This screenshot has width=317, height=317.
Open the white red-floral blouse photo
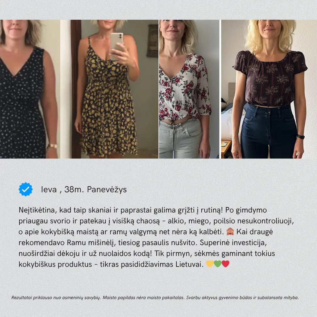pyautogui.click(x=189, y=89)
